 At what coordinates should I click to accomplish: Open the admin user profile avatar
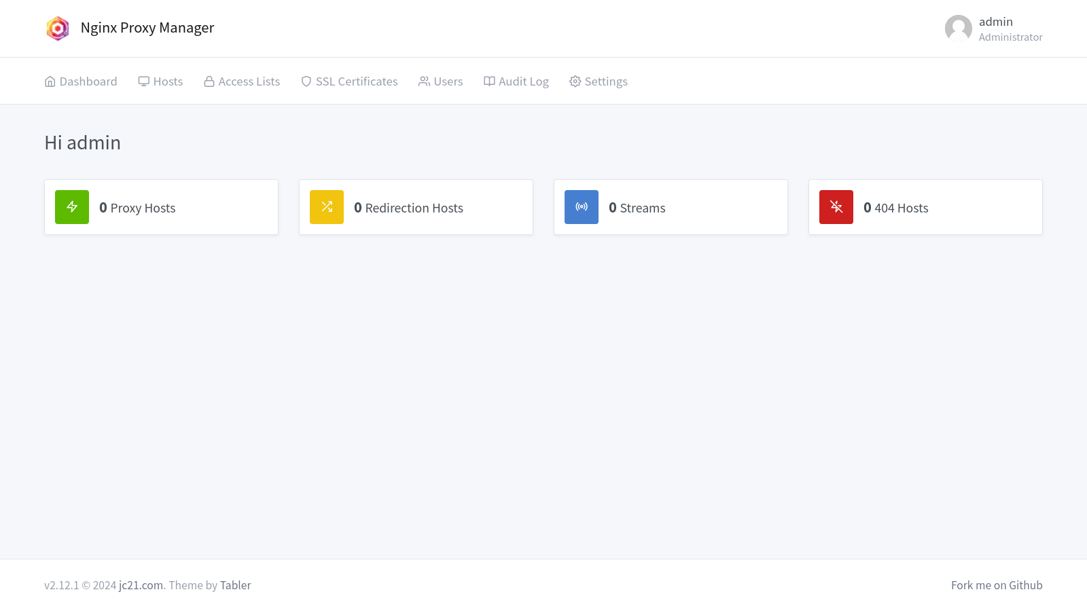point(959,29)
